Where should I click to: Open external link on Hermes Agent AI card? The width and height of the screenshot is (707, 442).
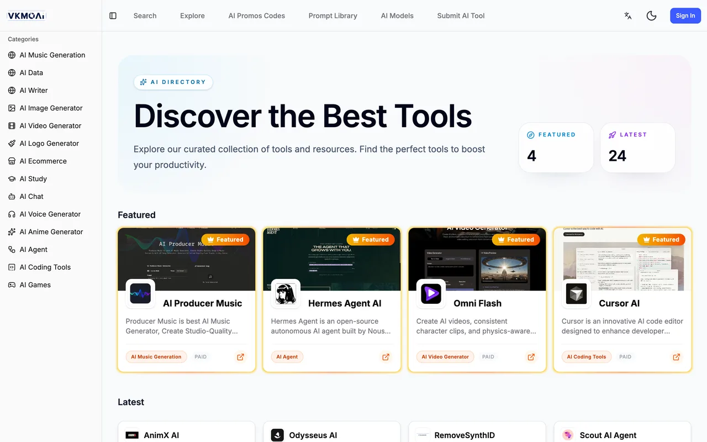[386, 357]
